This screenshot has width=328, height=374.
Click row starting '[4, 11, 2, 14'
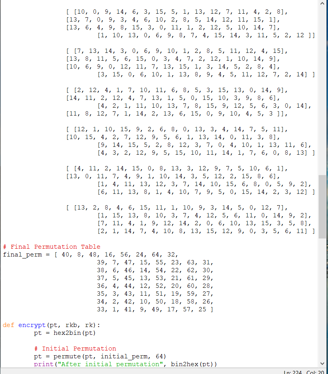click(177, 168)
